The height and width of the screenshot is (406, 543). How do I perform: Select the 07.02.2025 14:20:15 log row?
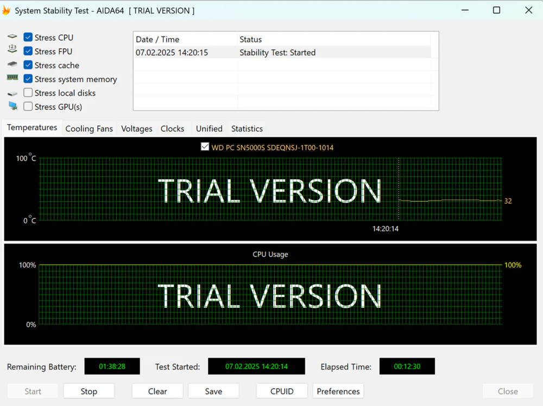click(x=282, y=53)
